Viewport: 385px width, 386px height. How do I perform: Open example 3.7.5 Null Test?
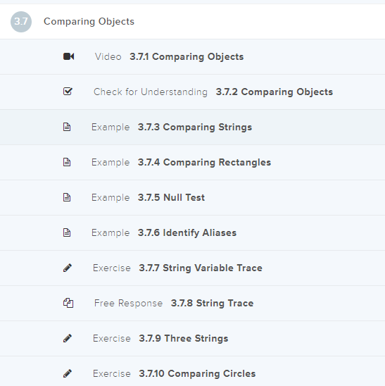tap(192, 197)
